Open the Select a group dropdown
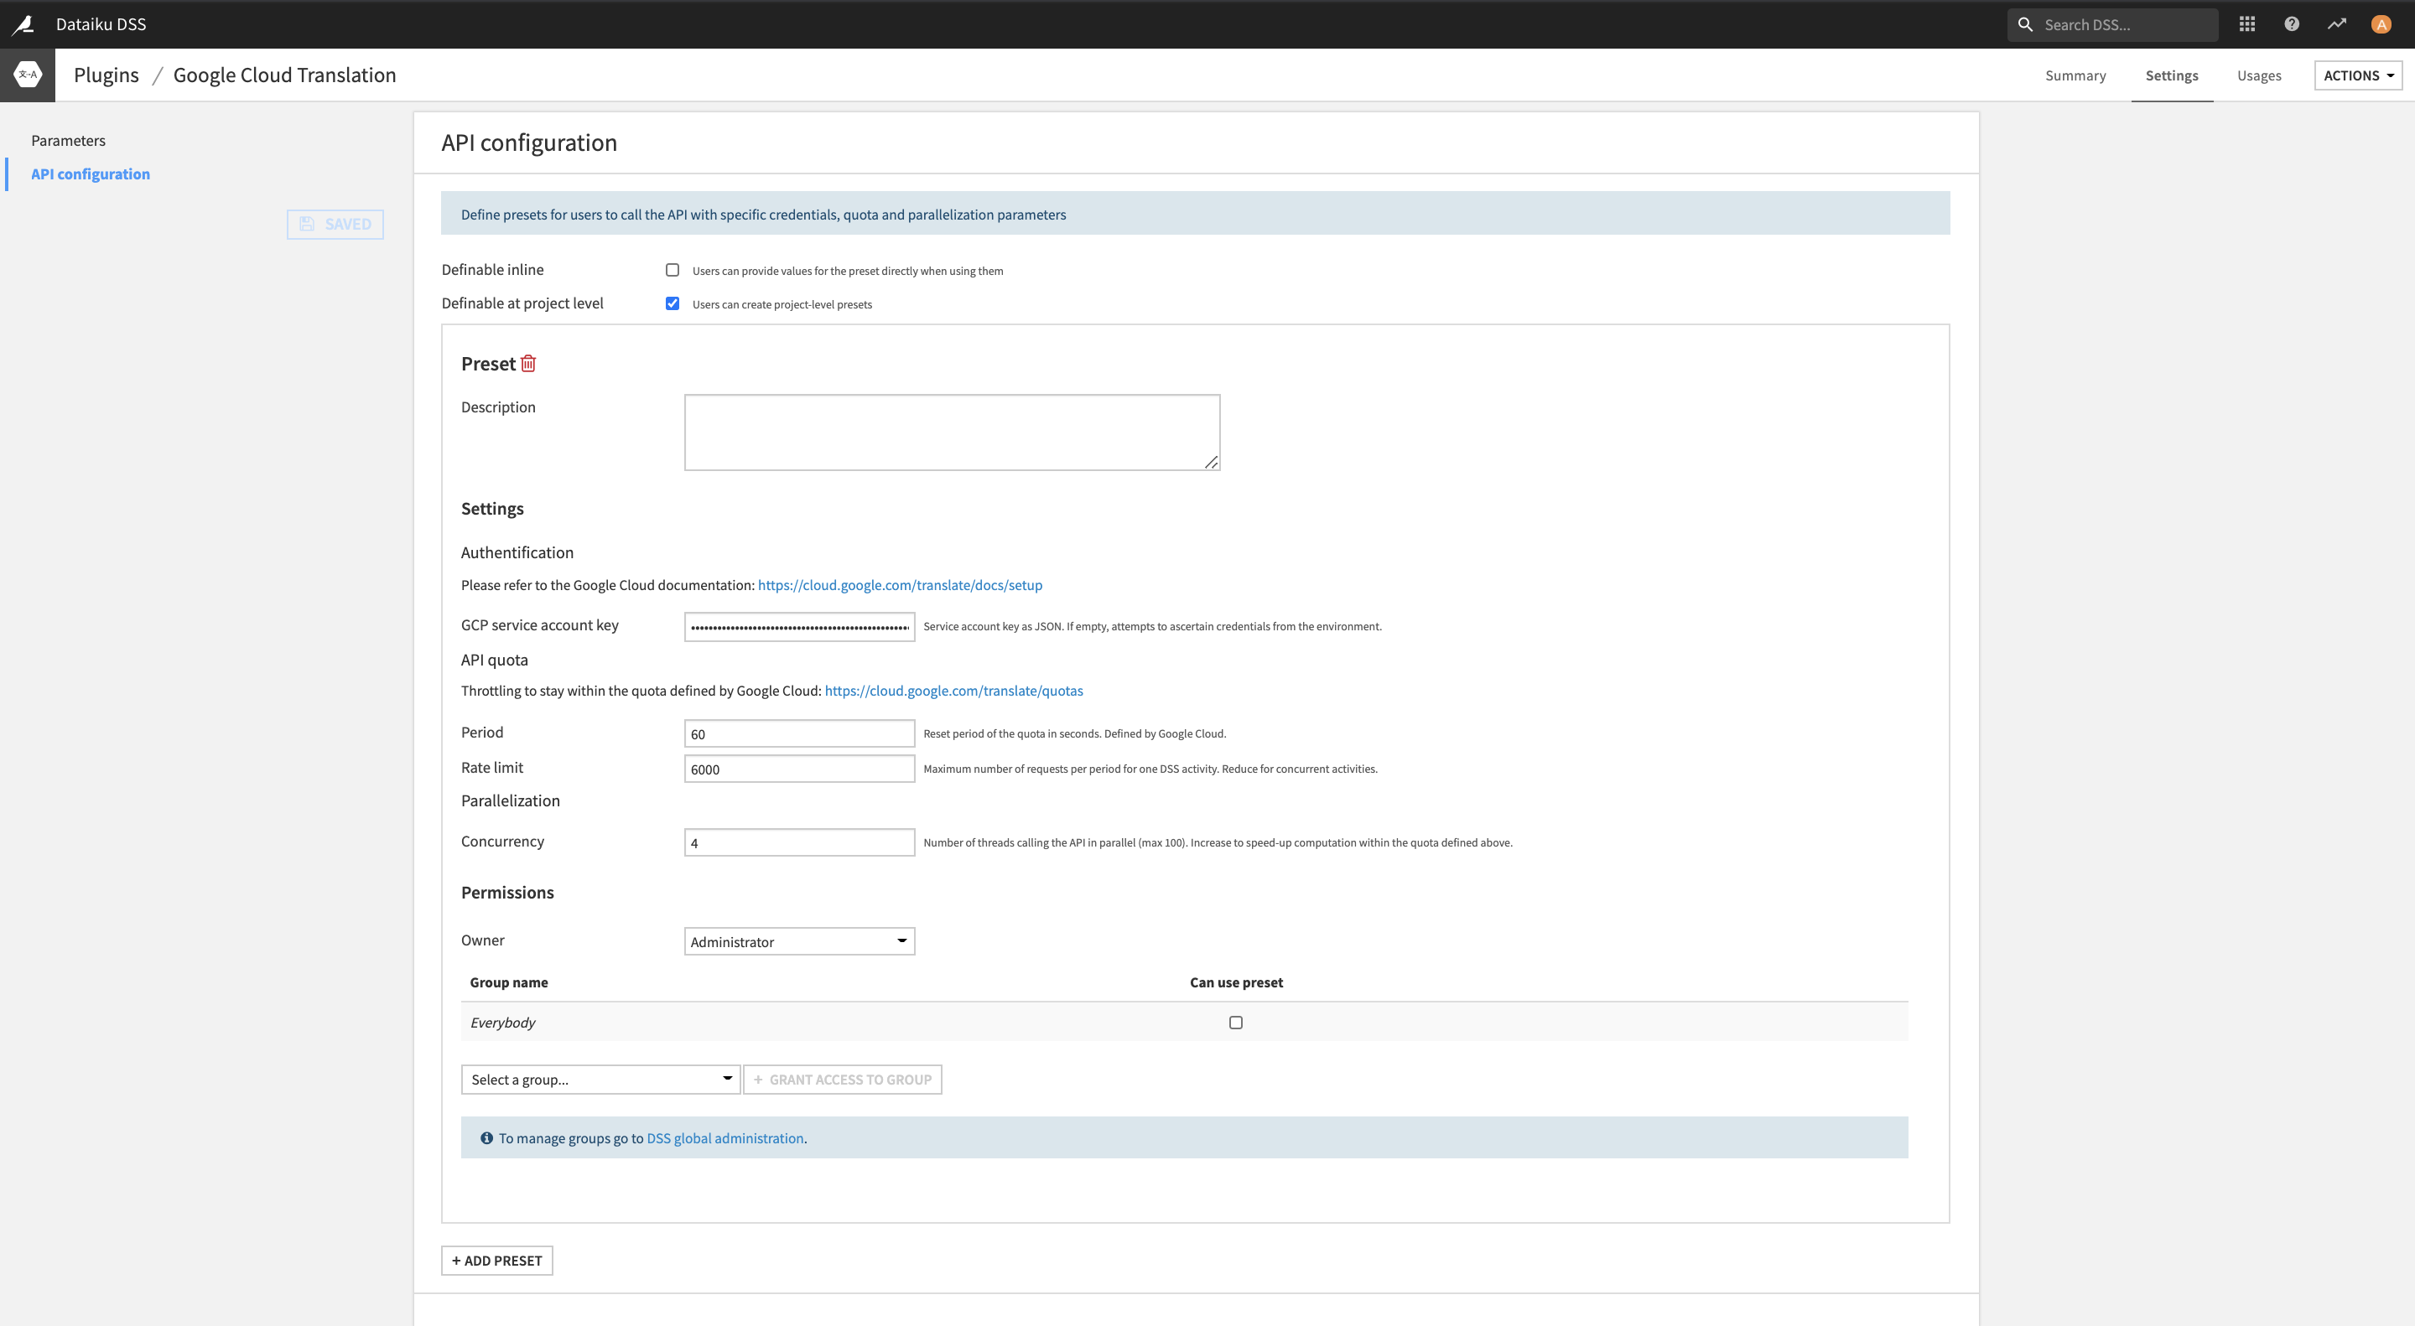 600,1080
